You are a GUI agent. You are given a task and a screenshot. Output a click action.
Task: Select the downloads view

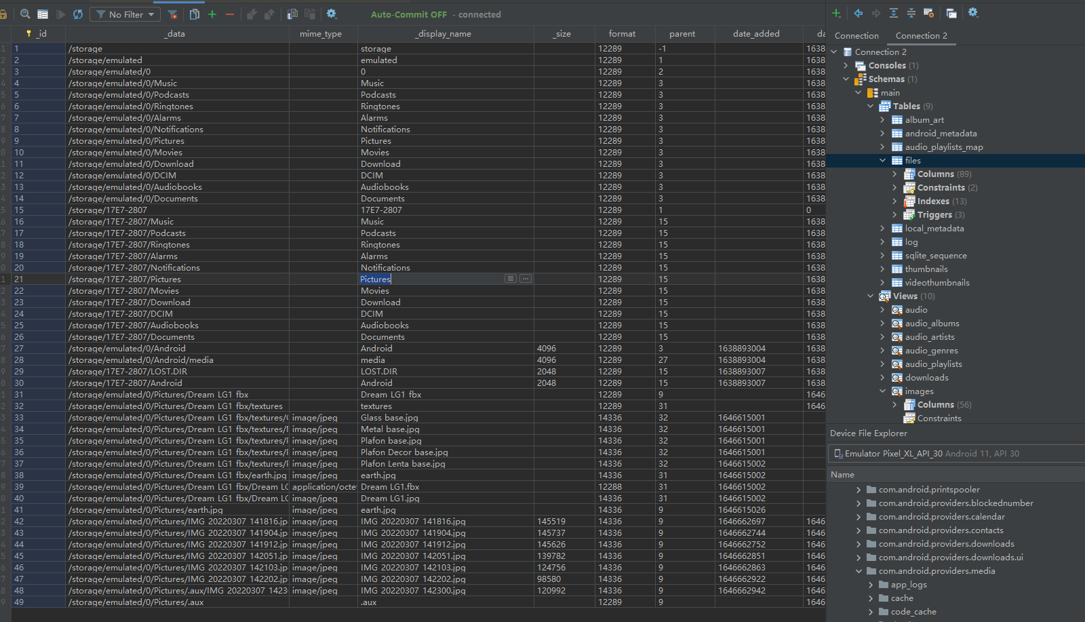point(926,378)
